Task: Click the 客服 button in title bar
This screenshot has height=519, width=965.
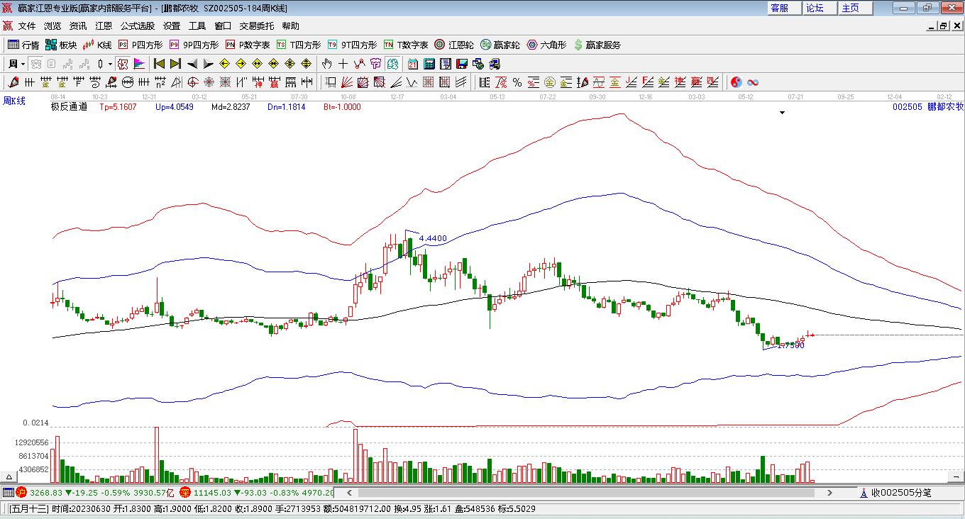Action: coord(785,8)
